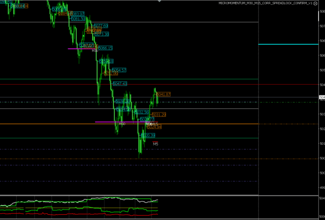Click the M30 label beneath 5066.15 magenta line
The width and height of the screenshot is (325, 220).
tap(95, 51)
